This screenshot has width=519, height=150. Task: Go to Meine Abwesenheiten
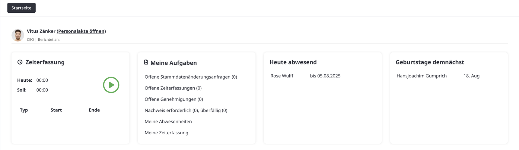[x=168, y=121]
